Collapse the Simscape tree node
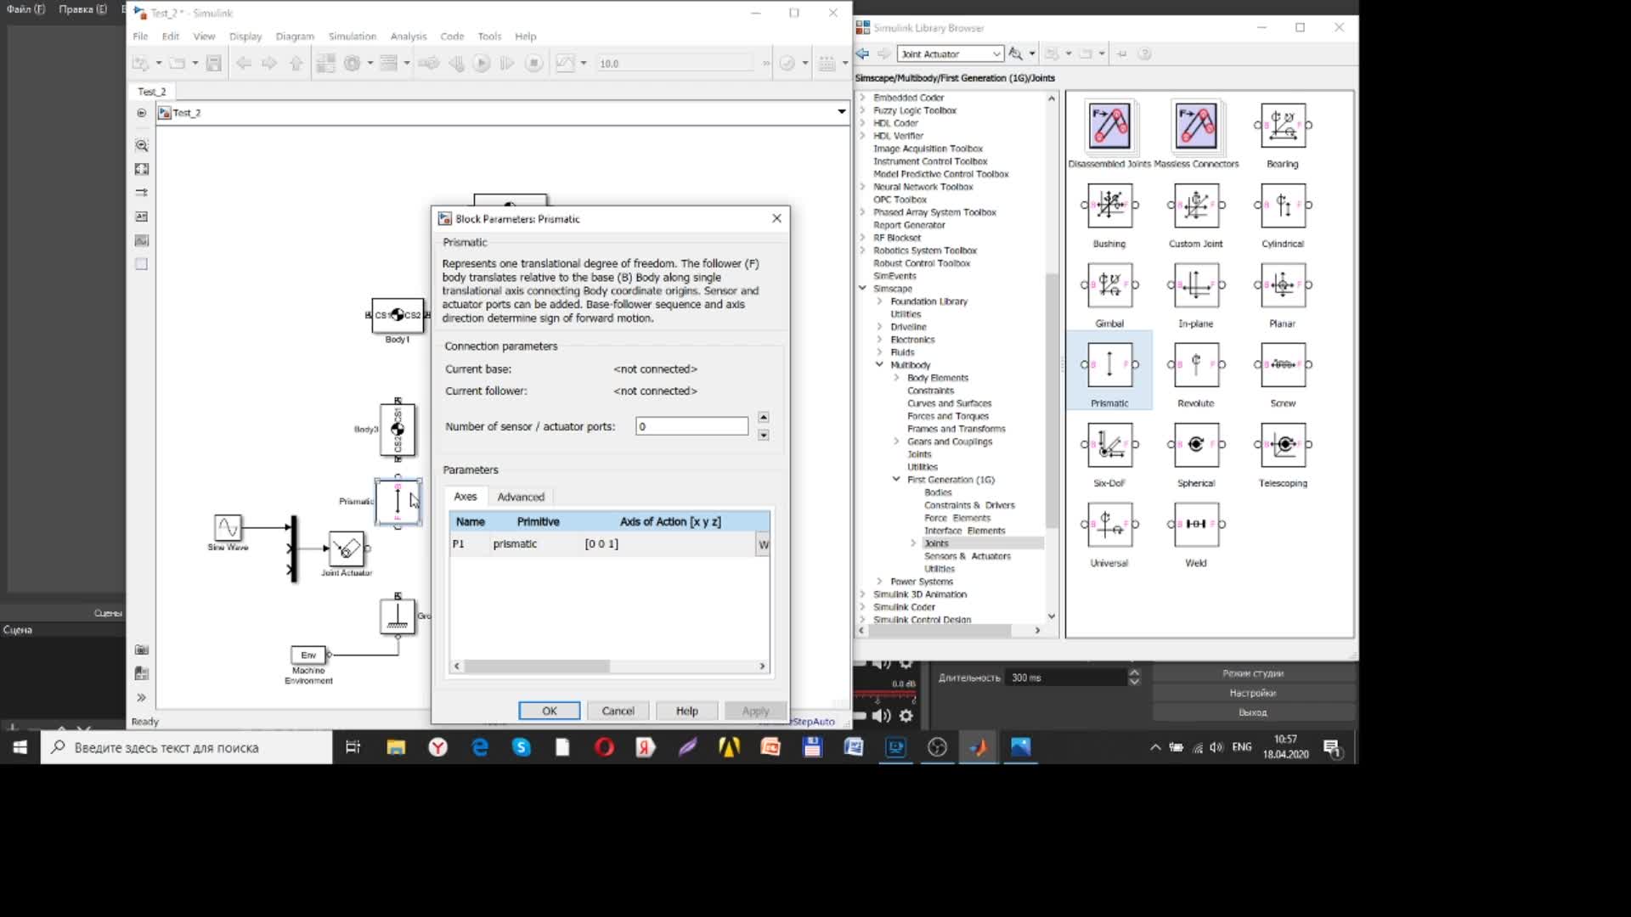1631x917 pixels. (863, 289)
